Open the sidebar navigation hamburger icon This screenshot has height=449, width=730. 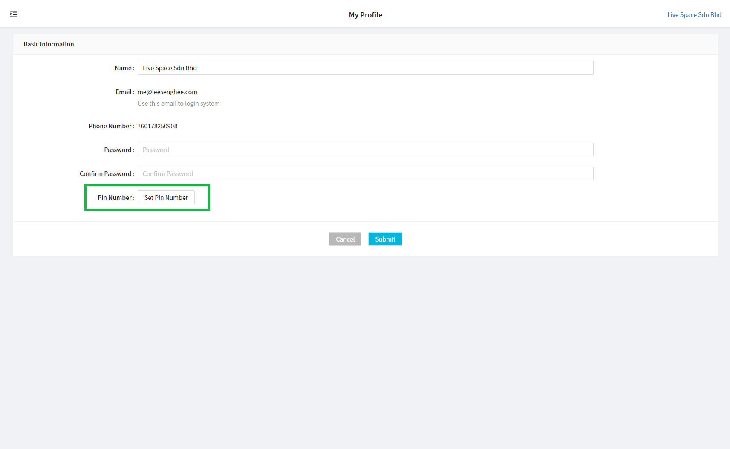tap(14, 14)
